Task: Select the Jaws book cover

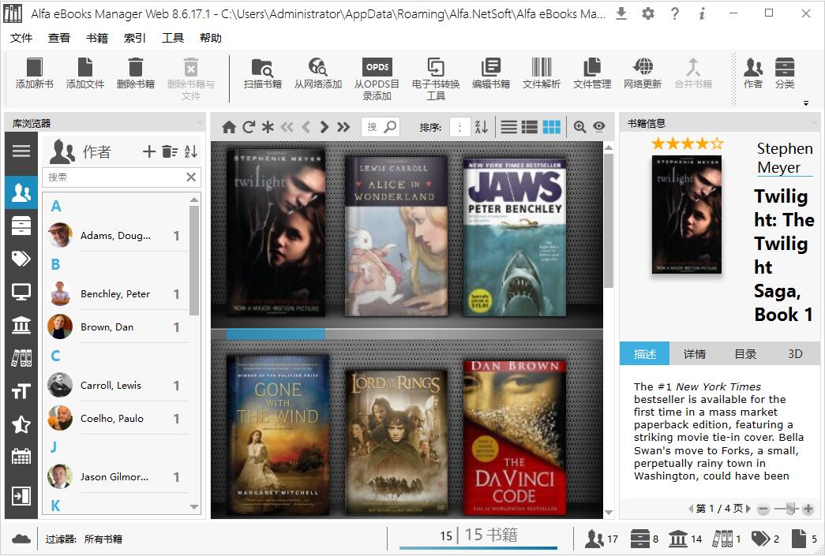Action: [515, 237]
